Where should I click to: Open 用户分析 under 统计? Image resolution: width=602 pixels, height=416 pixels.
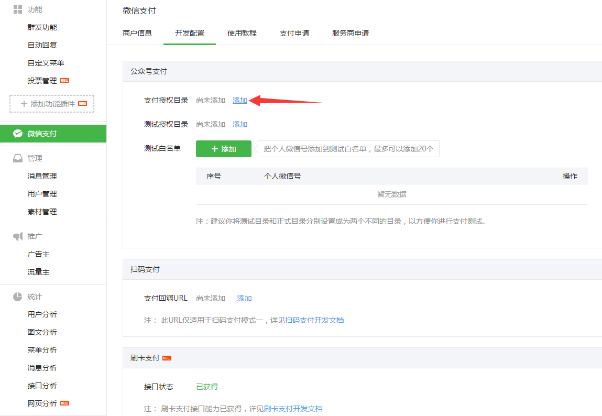tap(42, 314)
